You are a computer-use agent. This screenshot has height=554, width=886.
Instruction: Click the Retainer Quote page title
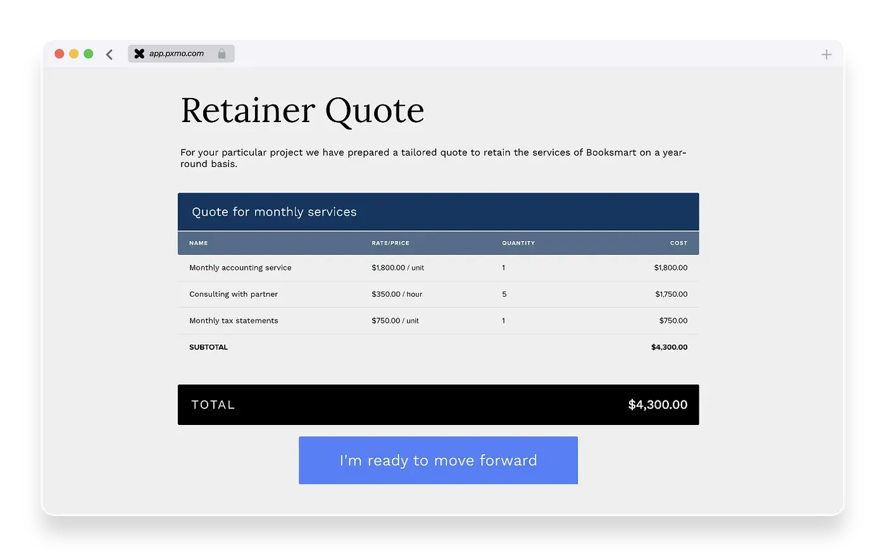point(302,109)
